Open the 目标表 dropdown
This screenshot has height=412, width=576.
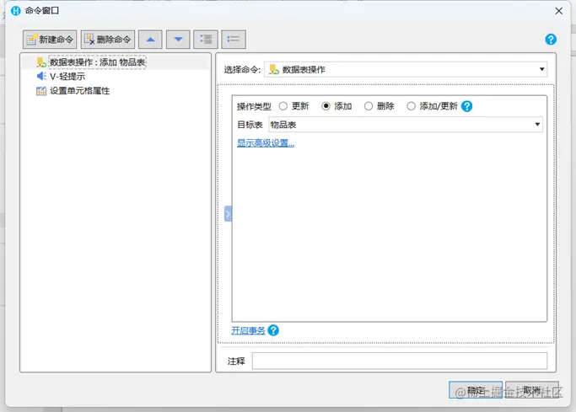[406, 125]
